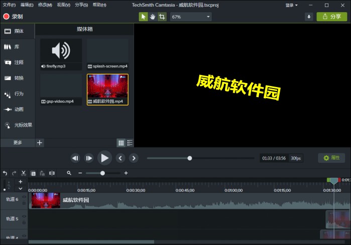Click the split clip icon in timeline toolbar
Screen dimensions: 351x245
[52, 173]
